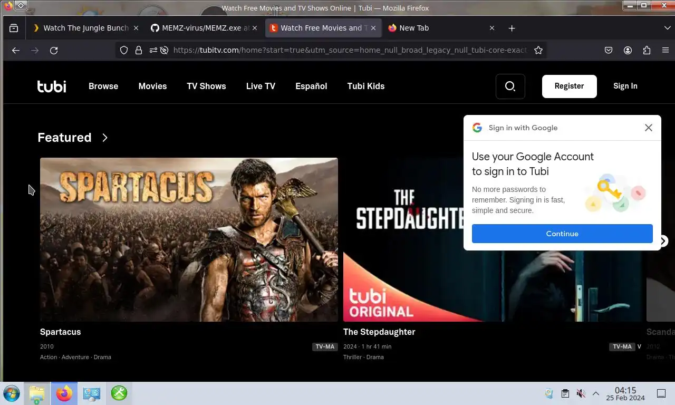This screenshot has width=675, height=405.
Task: Open the Firefox application menu
Action: tap(666, 50)
